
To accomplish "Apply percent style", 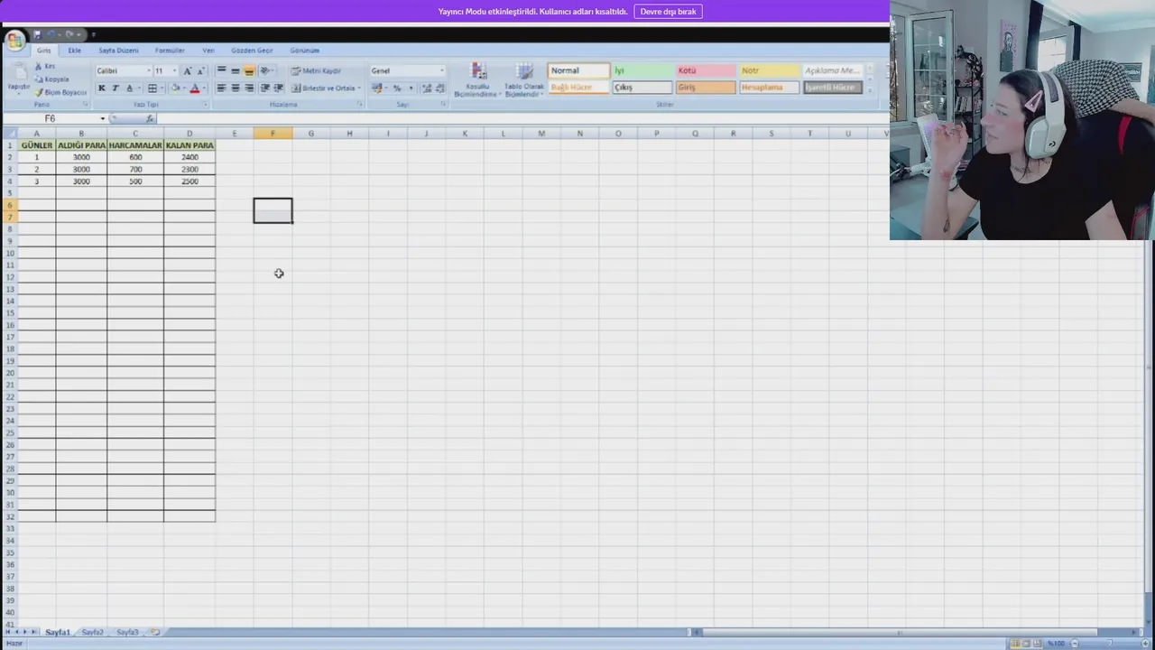I will pos(397,88).
